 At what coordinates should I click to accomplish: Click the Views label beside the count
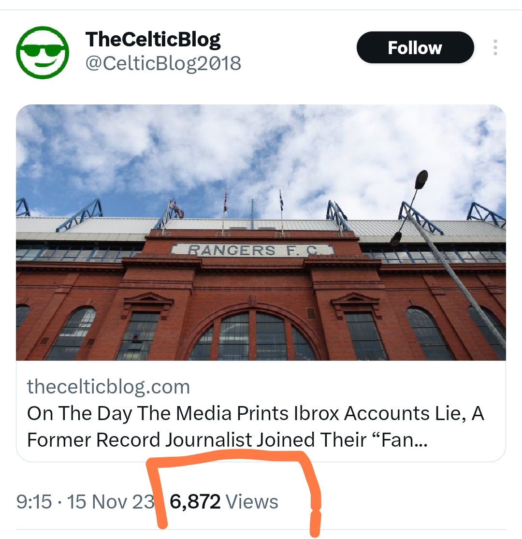click(x=252, y=501)
